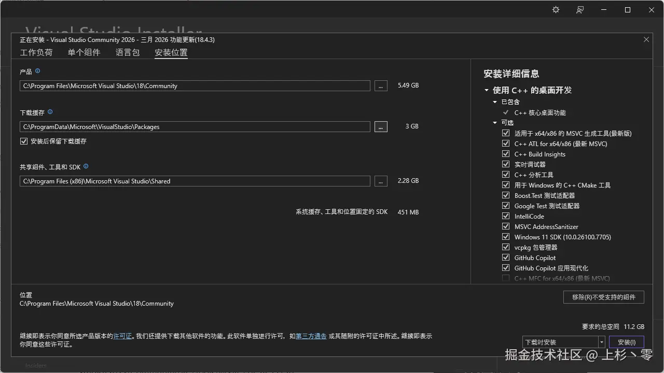Uncheck IntelliCode component
The height and width of the screenshot is (373, 664).
(x=506, y=216)
